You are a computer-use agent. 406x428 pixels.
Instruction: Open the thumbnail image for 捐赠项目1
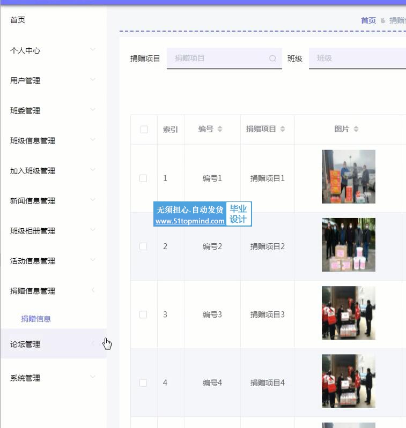349,177
